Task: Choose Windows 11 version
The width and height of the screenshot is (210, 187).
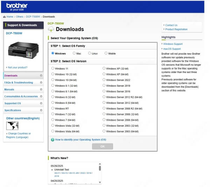Action: [53, 68]
